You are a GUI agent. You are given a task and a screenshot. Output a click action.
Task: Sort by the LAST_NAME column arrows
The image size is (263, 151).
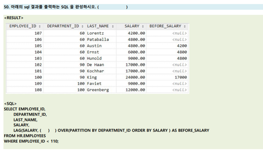[x=113, y=26]
